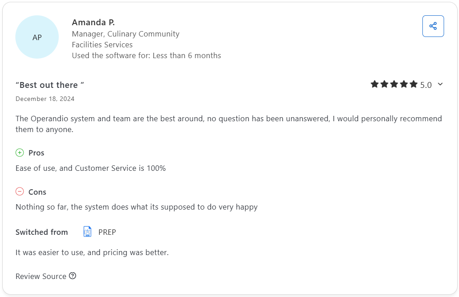
Task: Click the 5.0 rating score
Action: click(426, 85)
